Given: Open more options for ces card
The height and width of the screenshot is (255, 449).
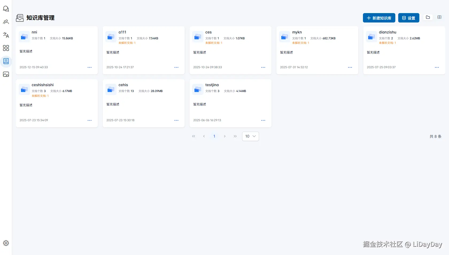Looking at the screenshot, I should click(x=263, y=67).
